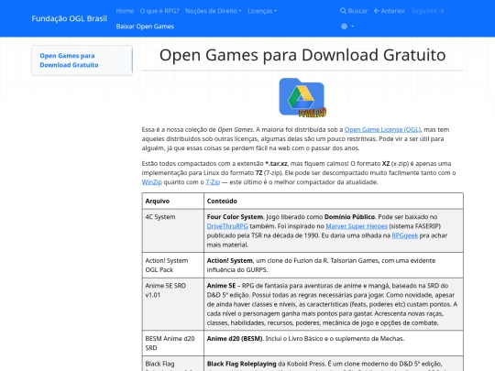
Task: Click the page heading Open Games para Download Gratuito
Action: pyautogui.click(x=302, y=55)
